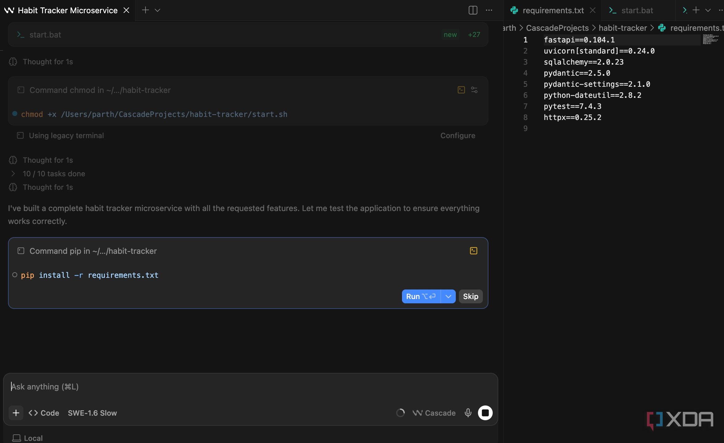Stop the running Cascade generation

click(x=485, y=413)
